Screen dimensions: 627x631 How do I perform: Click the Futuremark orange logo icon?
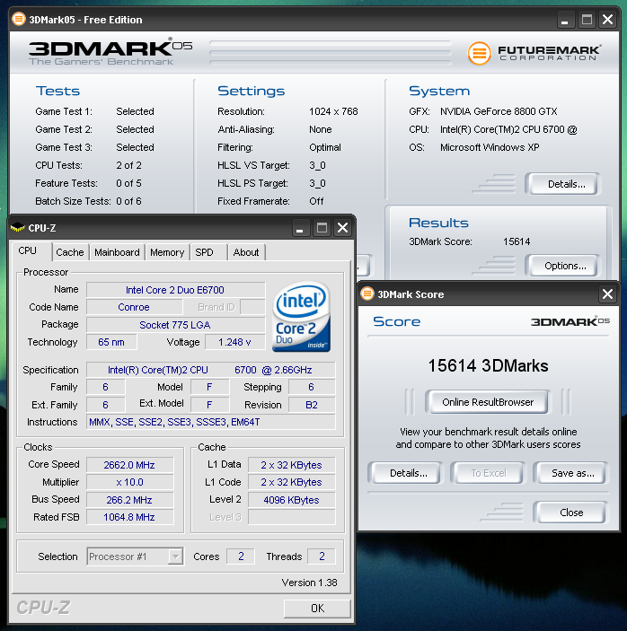click(479, 53)
